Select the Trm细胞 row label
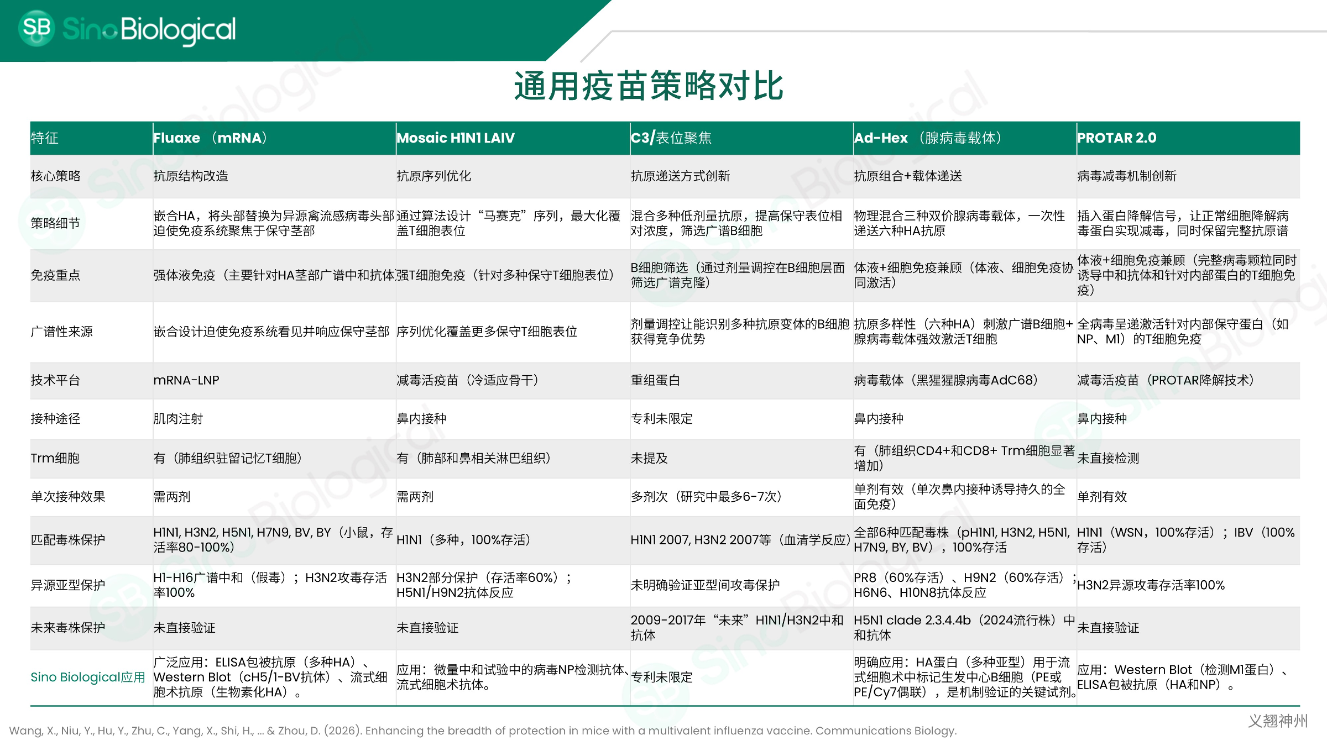 point(55,458)
